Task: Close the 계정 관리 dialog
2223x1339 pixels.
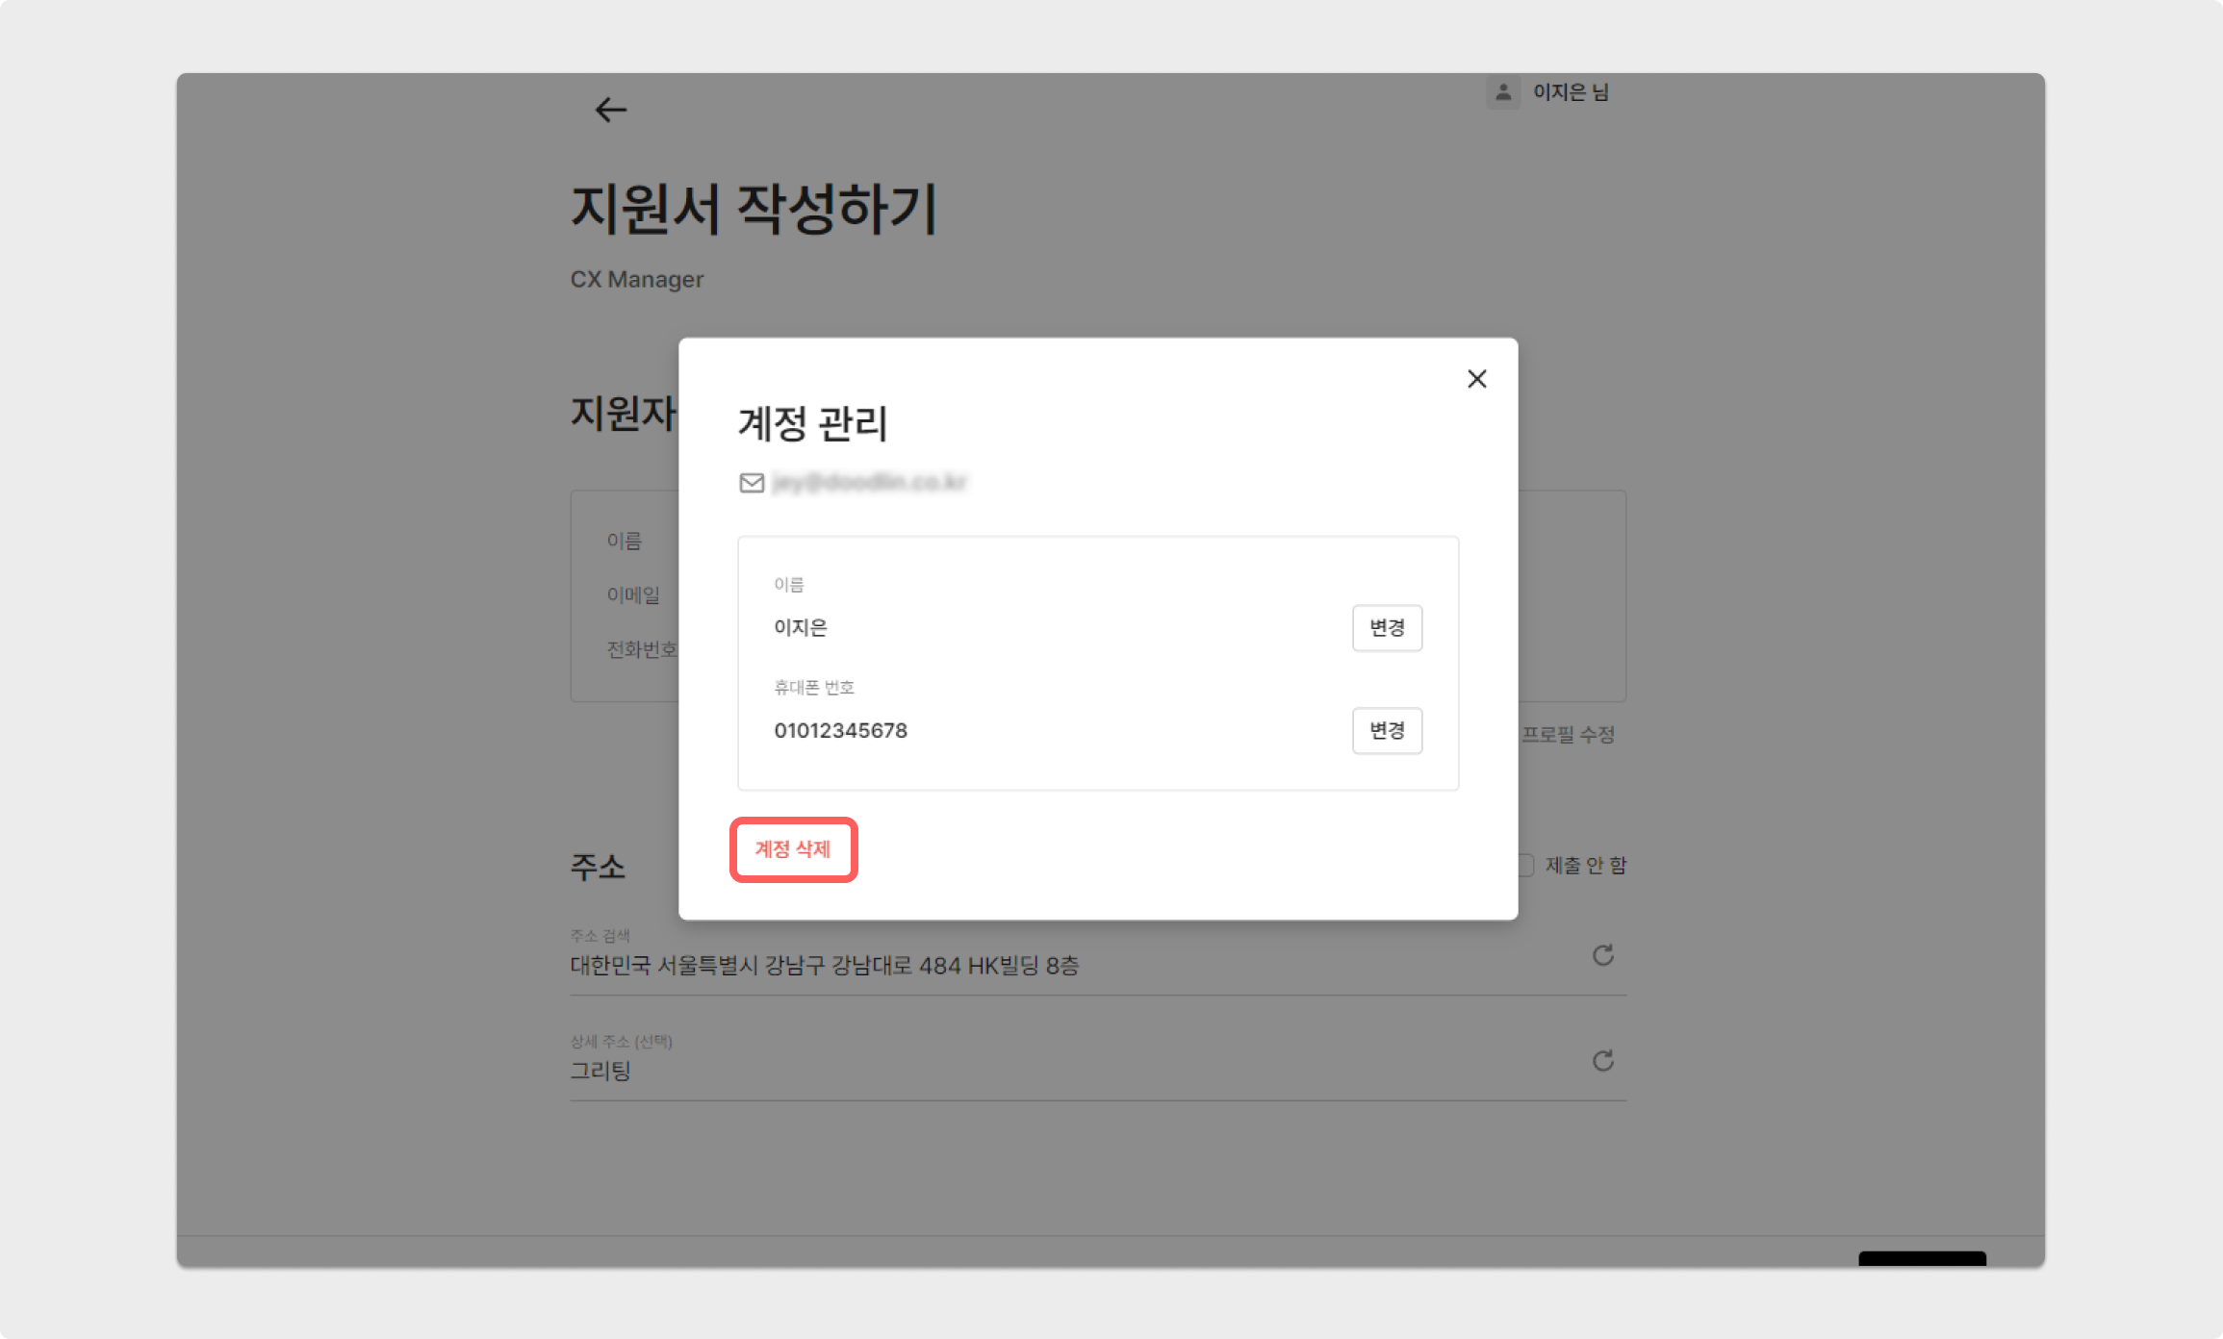Action: (x=1476, y=379)
